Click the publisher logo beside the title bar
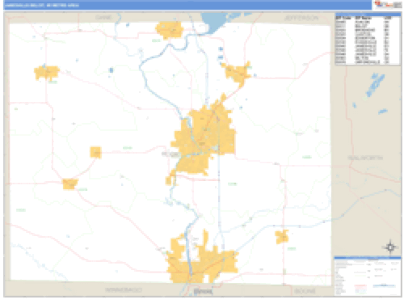This screenshot has width=404, height=304. [x=388, y=5]
